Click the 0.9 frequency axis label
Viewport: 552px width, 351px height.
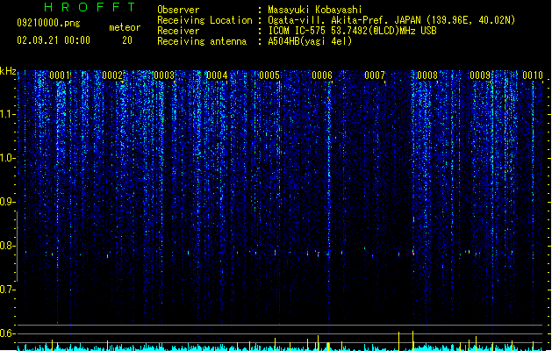click(x=6, y=202)
